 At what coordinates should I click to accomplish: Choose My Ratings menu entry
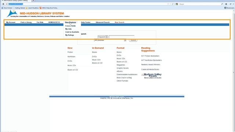coord(69,35)
